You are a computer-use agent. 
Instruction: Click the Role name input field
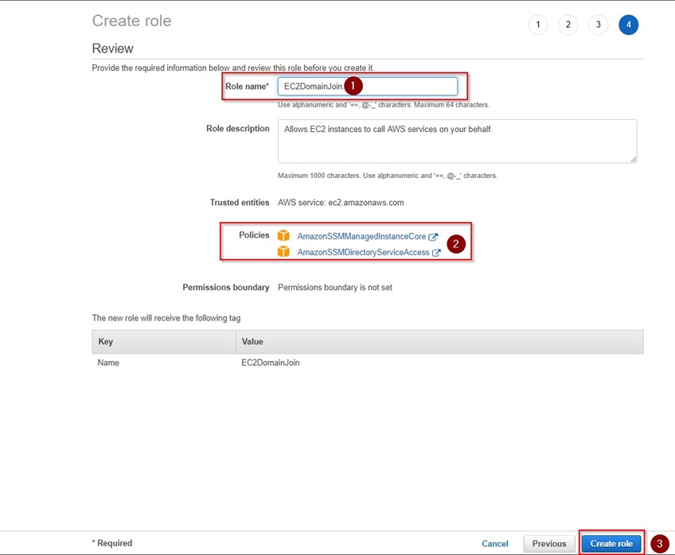(x=367, y=87)
